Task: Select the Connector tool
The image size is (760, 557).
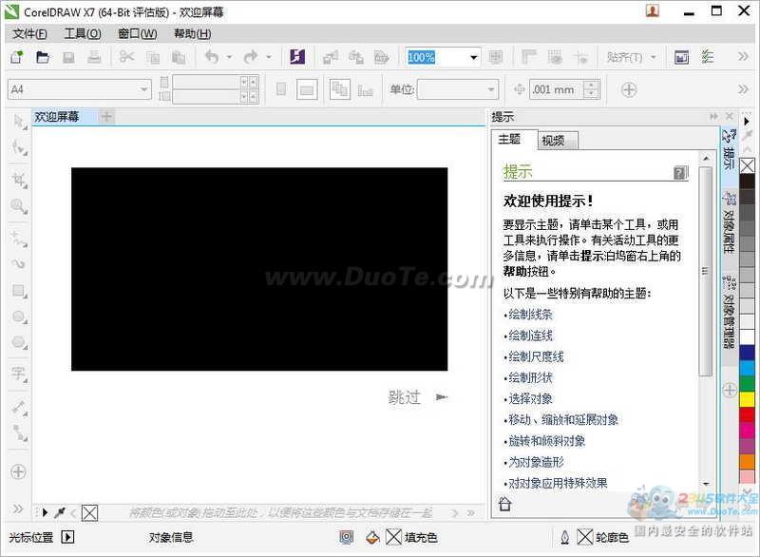Action: [x=19, y=432]
